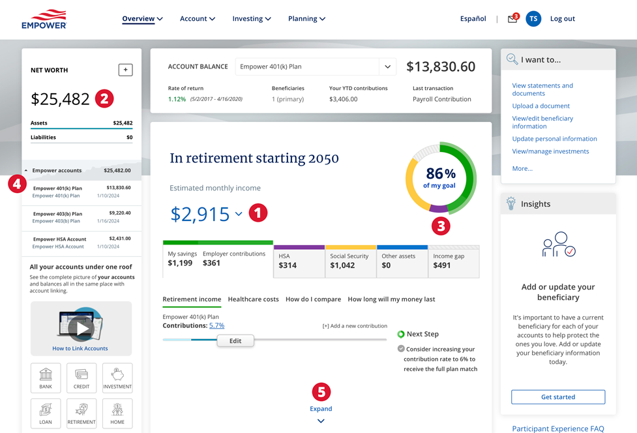Play the How to Link Accounts video
The height and width of the screenshot is (433, 637).
click(x=81, y=328)
